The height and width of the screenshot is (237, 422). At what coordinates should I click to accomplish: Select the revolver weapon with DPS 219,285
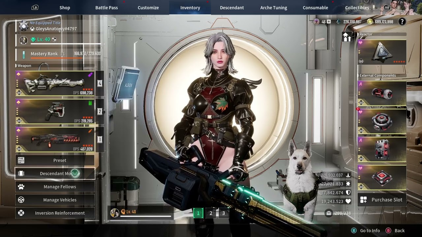click(x=55, y=111)
